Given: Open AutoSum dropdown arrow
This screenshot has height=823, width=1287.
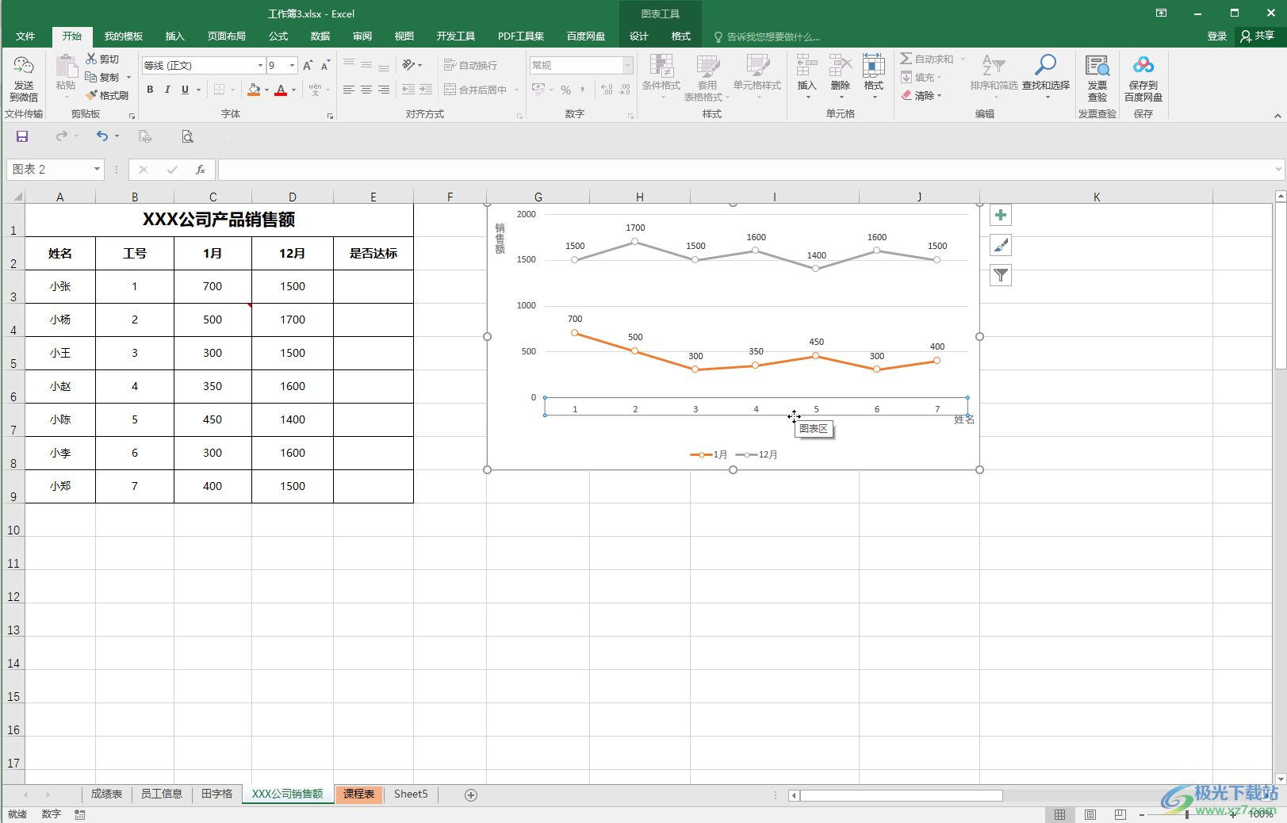Looking at the screenshot, I should click(963, 59).
